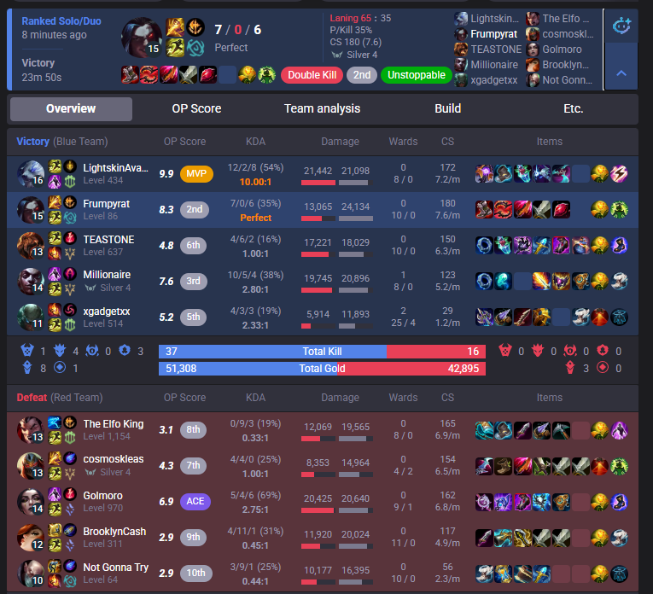The image size is (653, 594).
Task: Click the Victory (Blue Team) header
Action: pyautogui.click(x=62, y=142)
